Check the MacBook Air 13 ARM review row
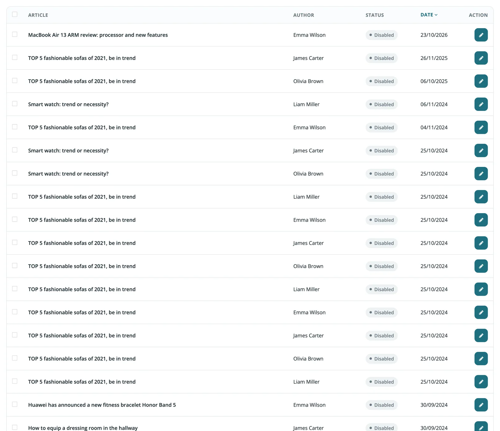This screenshot has width=500, height=431. click(x=15, y=34)
